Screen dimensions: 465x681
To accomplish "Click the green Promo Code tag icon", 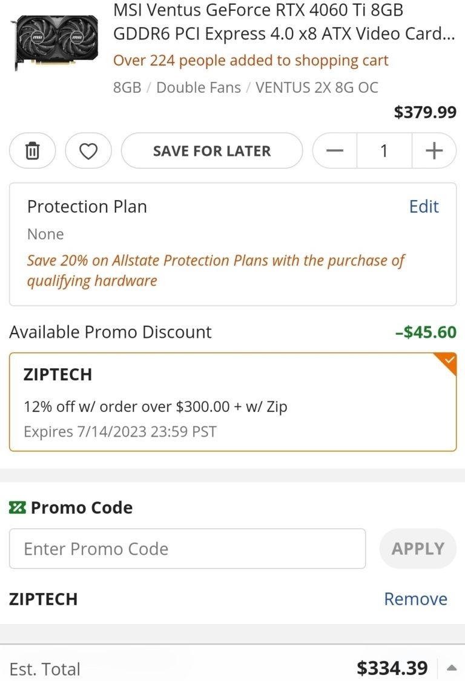I will pos(18,508).
